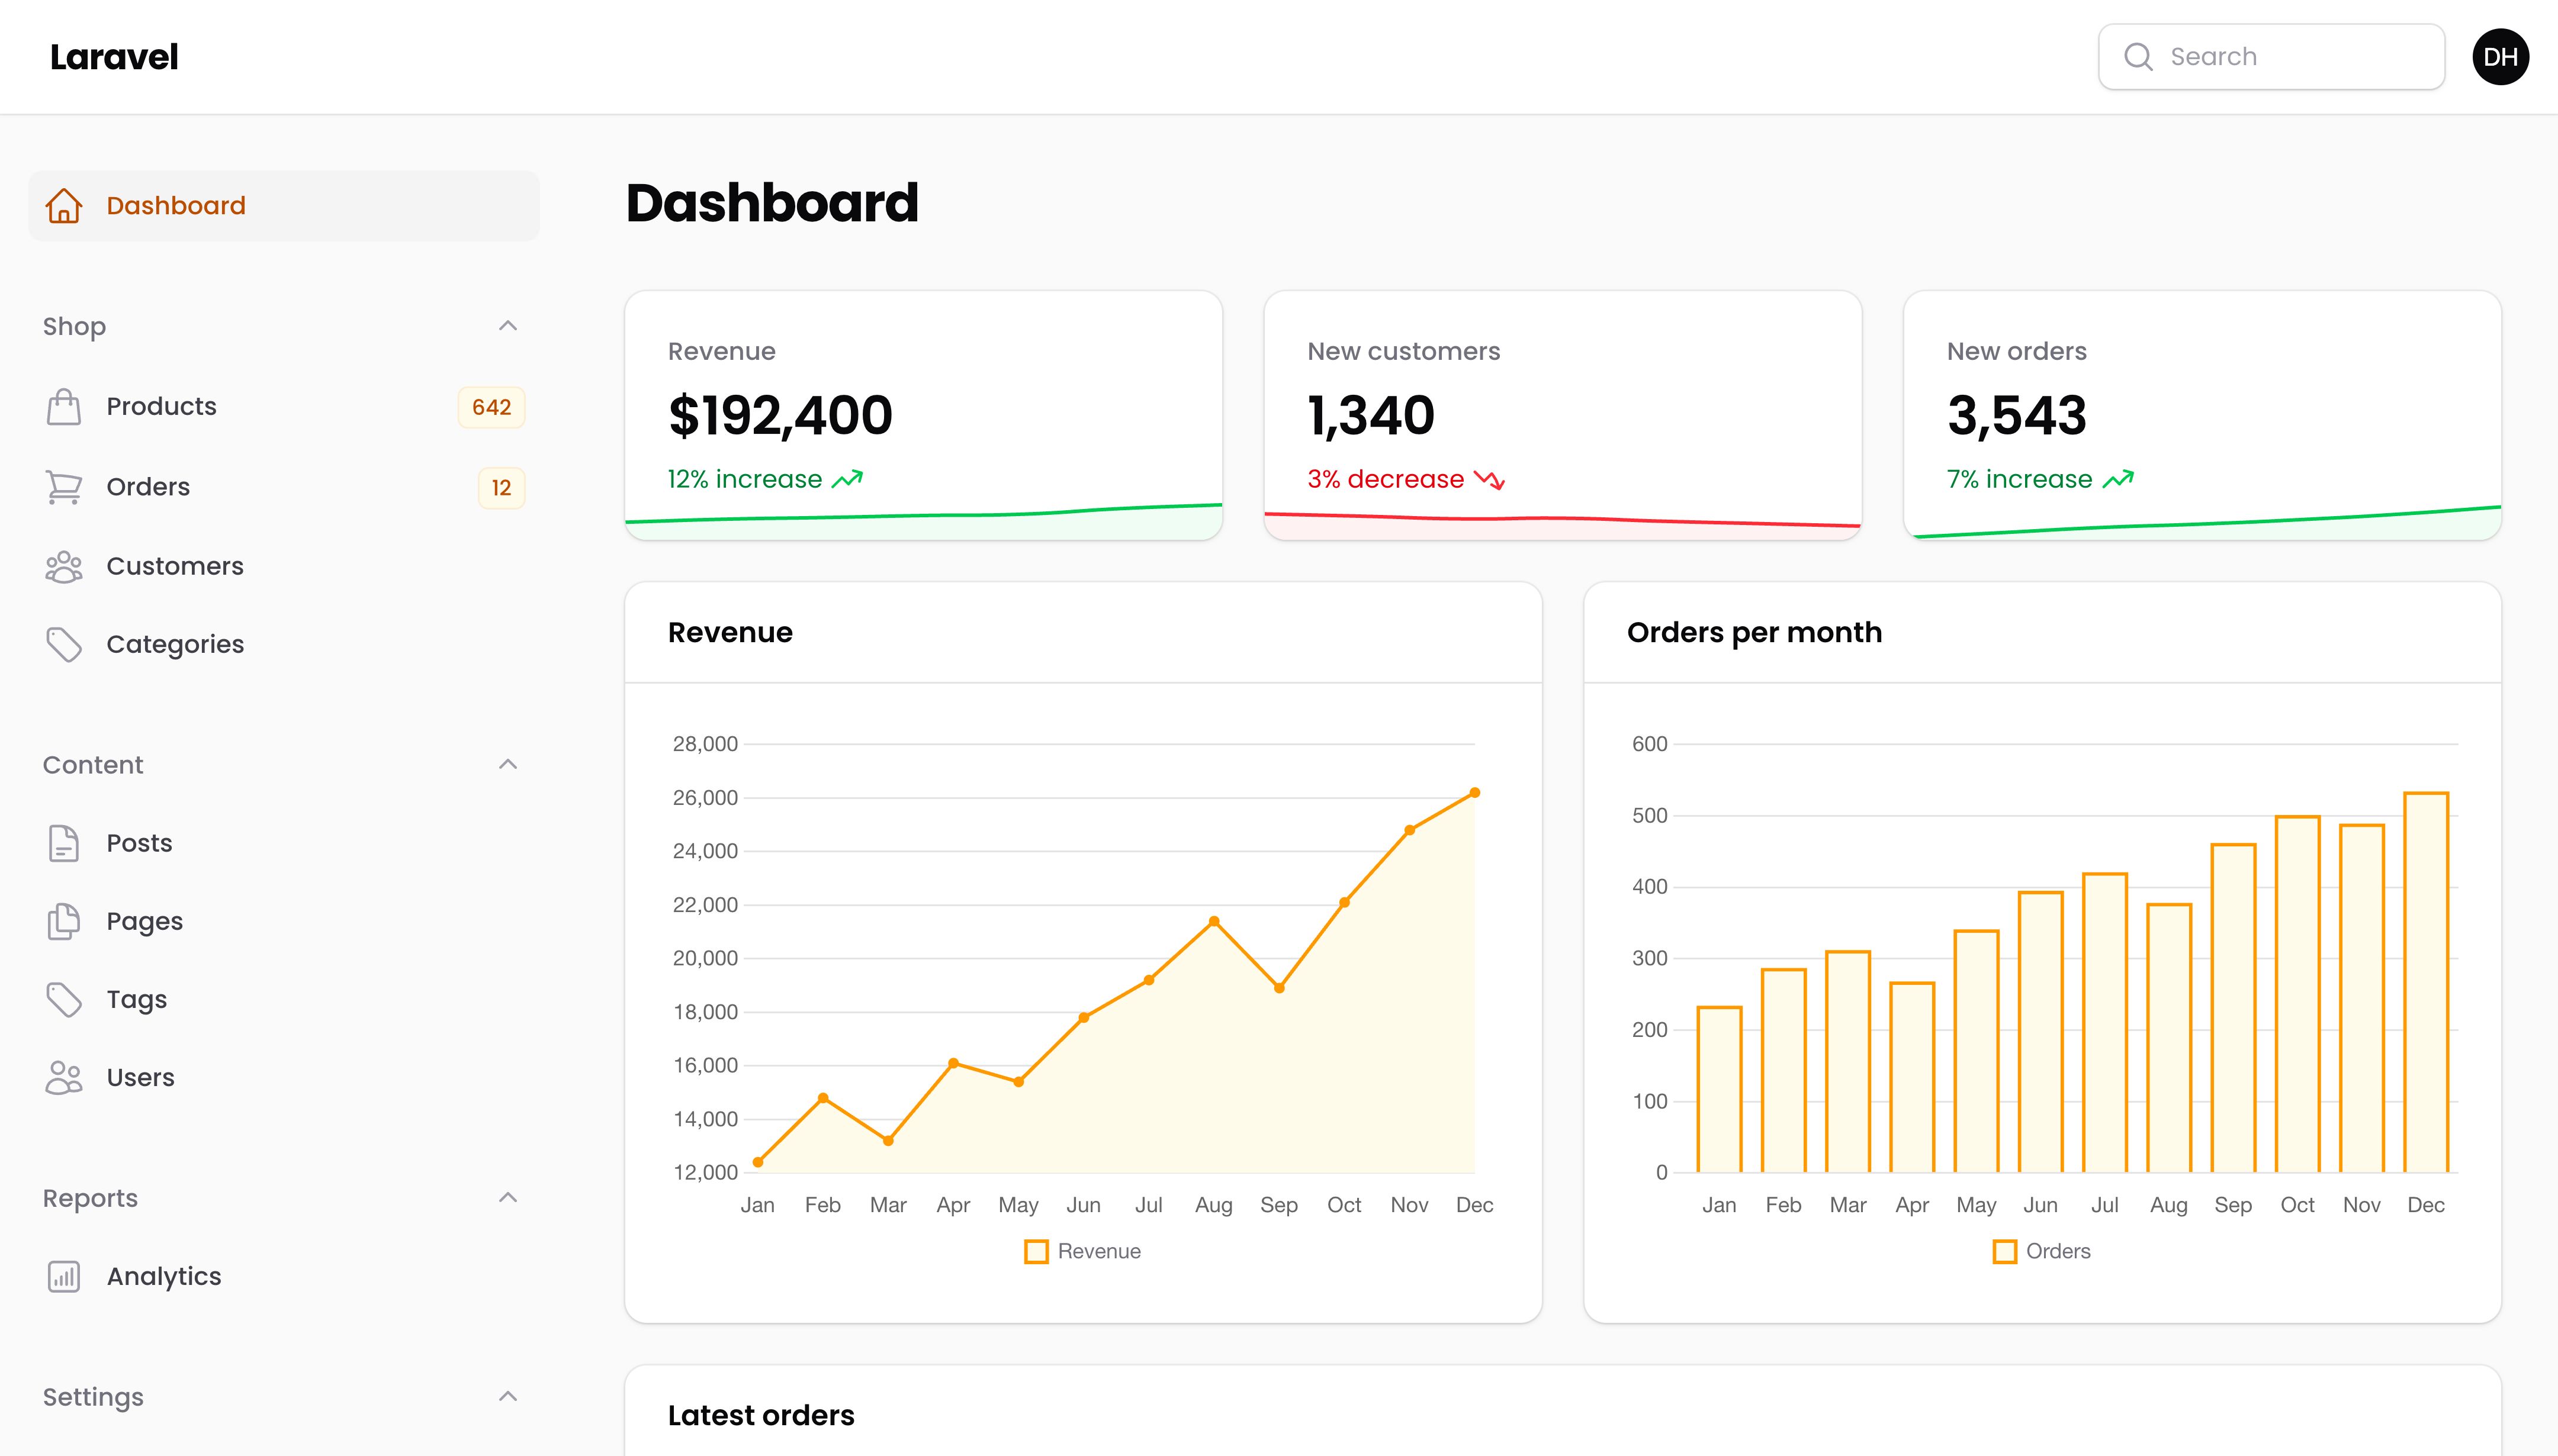The height and width of the screenshot is (1456, 2558).
Task: Toggle the Revenue legend swatch
Action: tap(1036, 1252)
